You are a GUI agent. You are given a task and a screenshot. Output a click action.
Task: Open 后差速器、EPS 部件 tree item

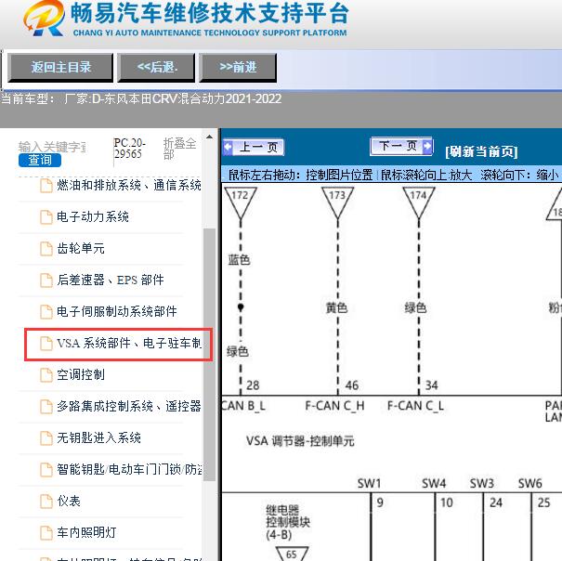pyautogui.click(x=102, y=280)
